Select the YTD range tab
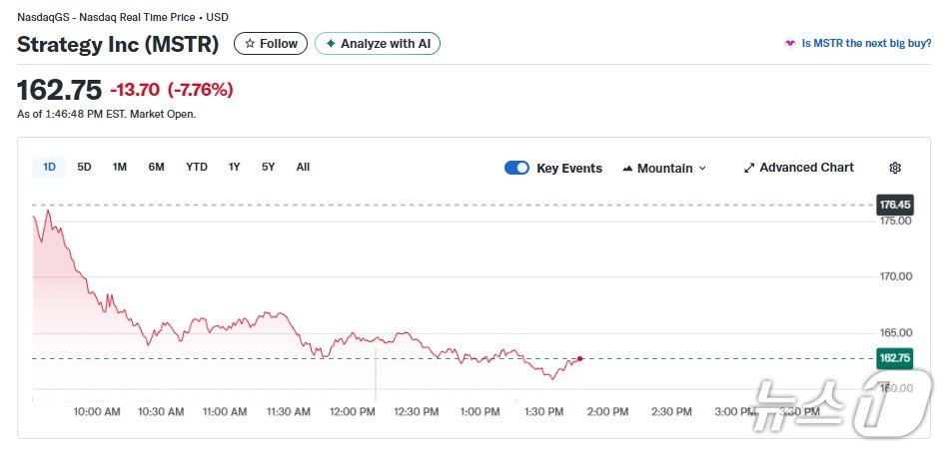The height and width of the screenshot is (451, 946). click(x=197, y=167)
